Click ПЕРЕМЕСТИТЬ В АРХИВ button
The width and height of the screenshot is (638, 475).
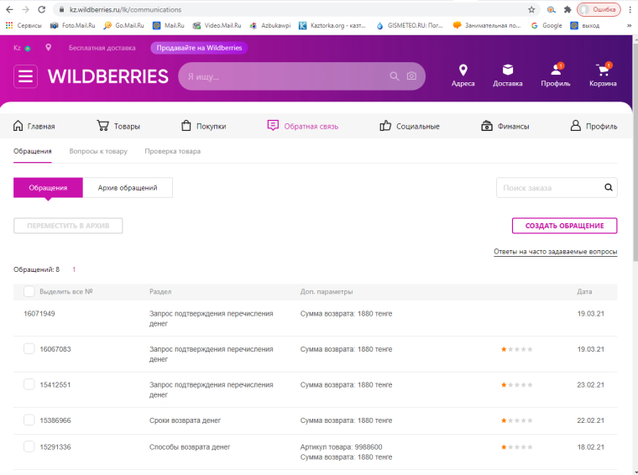point(68,226)
